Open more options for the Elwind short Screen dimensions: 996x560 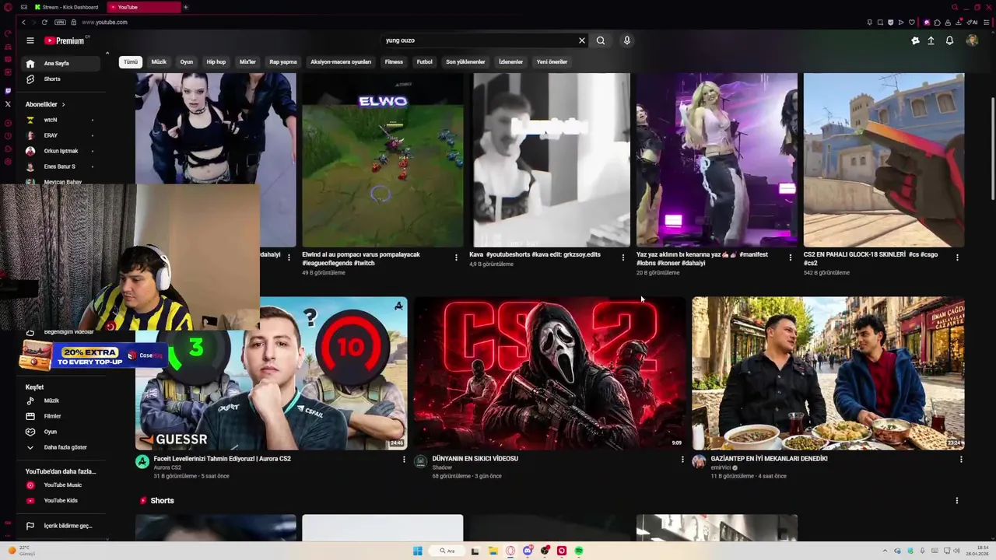(x=456, y=257)
